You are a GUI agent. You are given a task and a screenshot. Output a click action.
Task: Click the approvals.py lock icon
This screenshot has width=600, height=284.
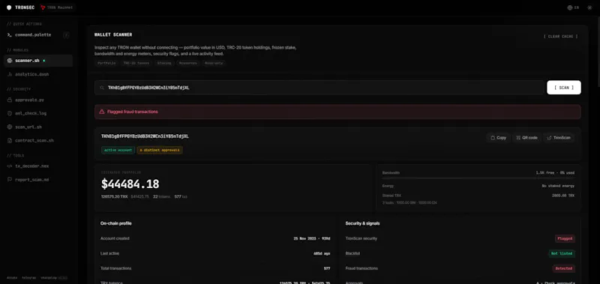[x=10, y=100]
